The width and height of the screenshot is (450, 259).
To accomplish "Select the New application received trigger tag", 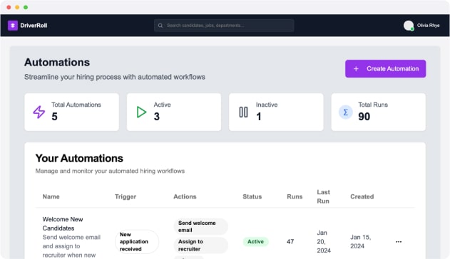I will coord(137,241).
